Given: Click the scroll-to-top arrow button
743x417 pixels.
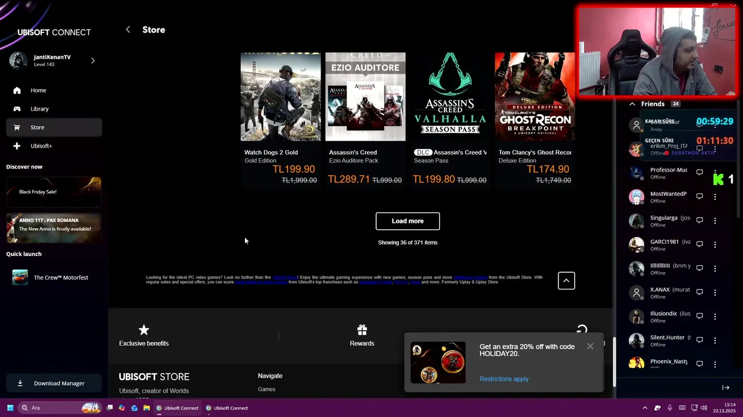Looking at the screenshot, I should point(566,281).
